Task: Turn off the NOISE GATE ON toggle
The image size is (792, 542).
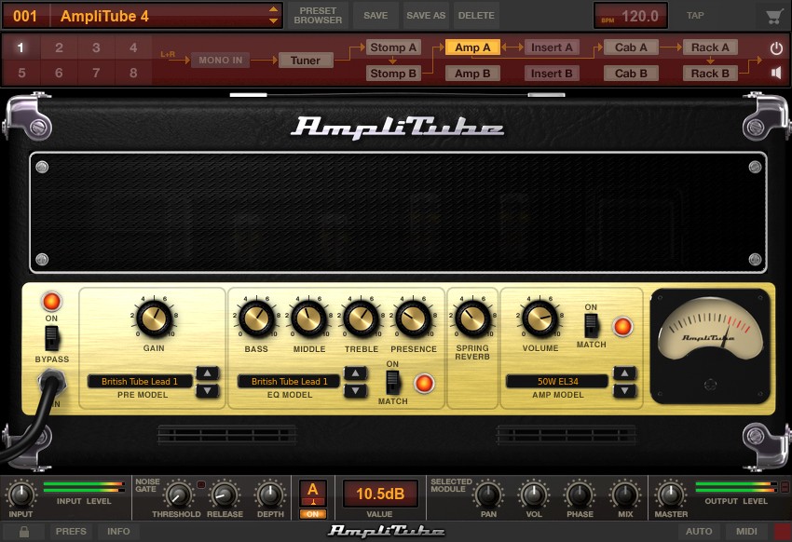Action: pos(314,513)
